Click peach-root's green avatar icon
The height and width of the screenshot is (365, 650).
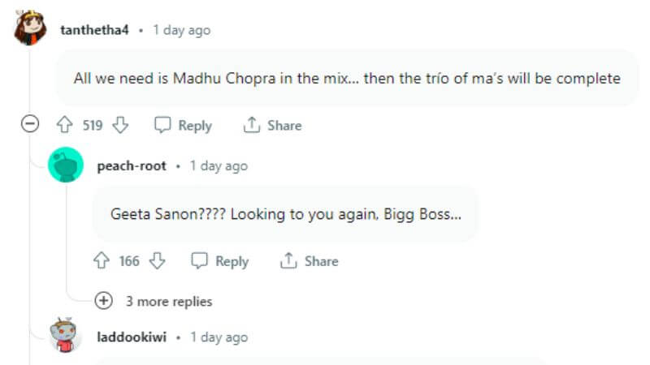pos(66,165)
